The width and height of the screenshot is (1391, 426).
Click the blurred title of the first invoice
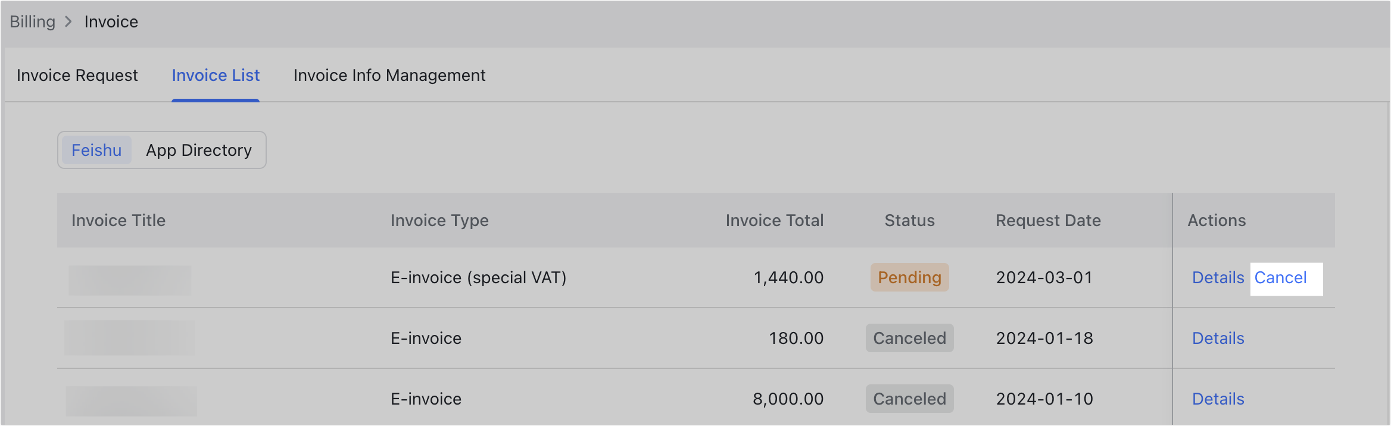point(132,277)
